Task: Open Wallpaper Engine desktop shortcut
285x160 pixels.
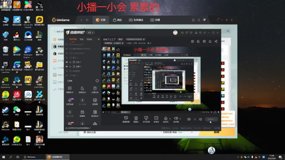Action: [28, 52]
